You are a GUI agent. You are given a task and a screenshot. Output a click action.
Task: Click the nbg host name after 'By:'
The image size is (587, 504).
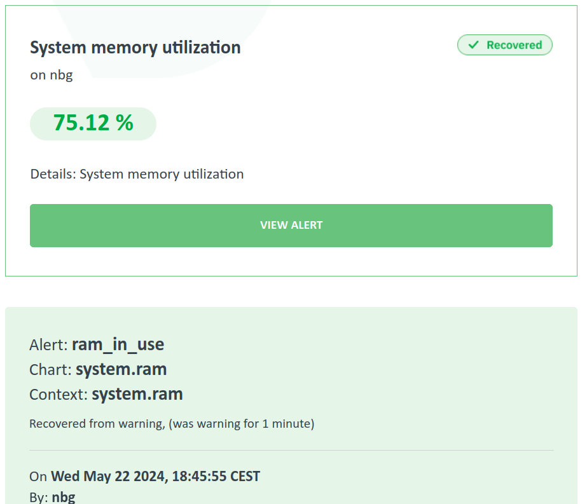(64, 497)
